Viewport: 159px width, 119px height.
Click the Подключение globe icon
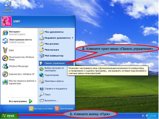pos(42,75)
